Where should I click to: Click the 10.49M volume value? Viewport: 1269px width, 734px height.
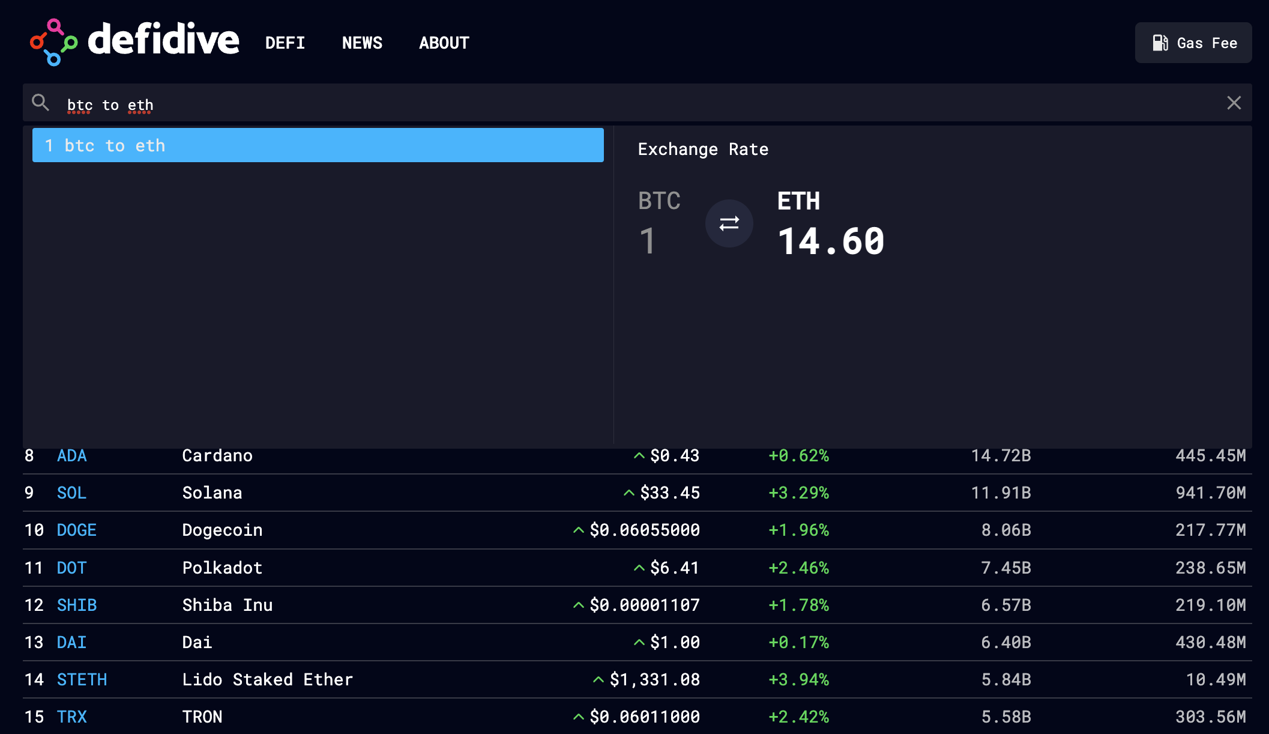pyautogui.click(x=1216, y=680)
